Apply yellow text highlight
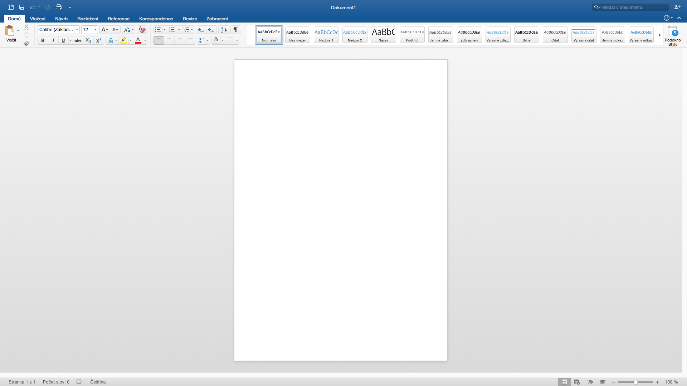This screenshot has height=386, width=687. pos(123,40)
